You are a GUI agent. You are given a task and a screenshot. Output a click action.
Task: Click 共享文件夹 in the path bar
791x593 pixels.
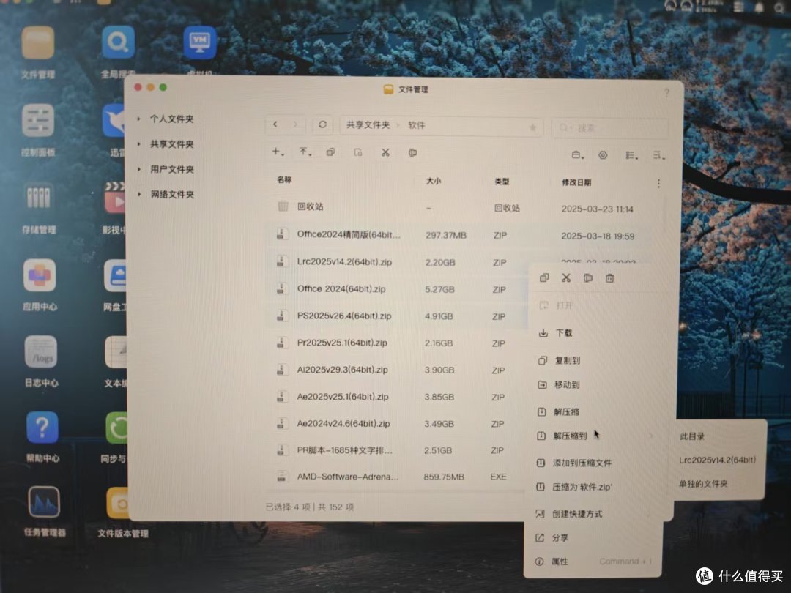coord(368,124)
